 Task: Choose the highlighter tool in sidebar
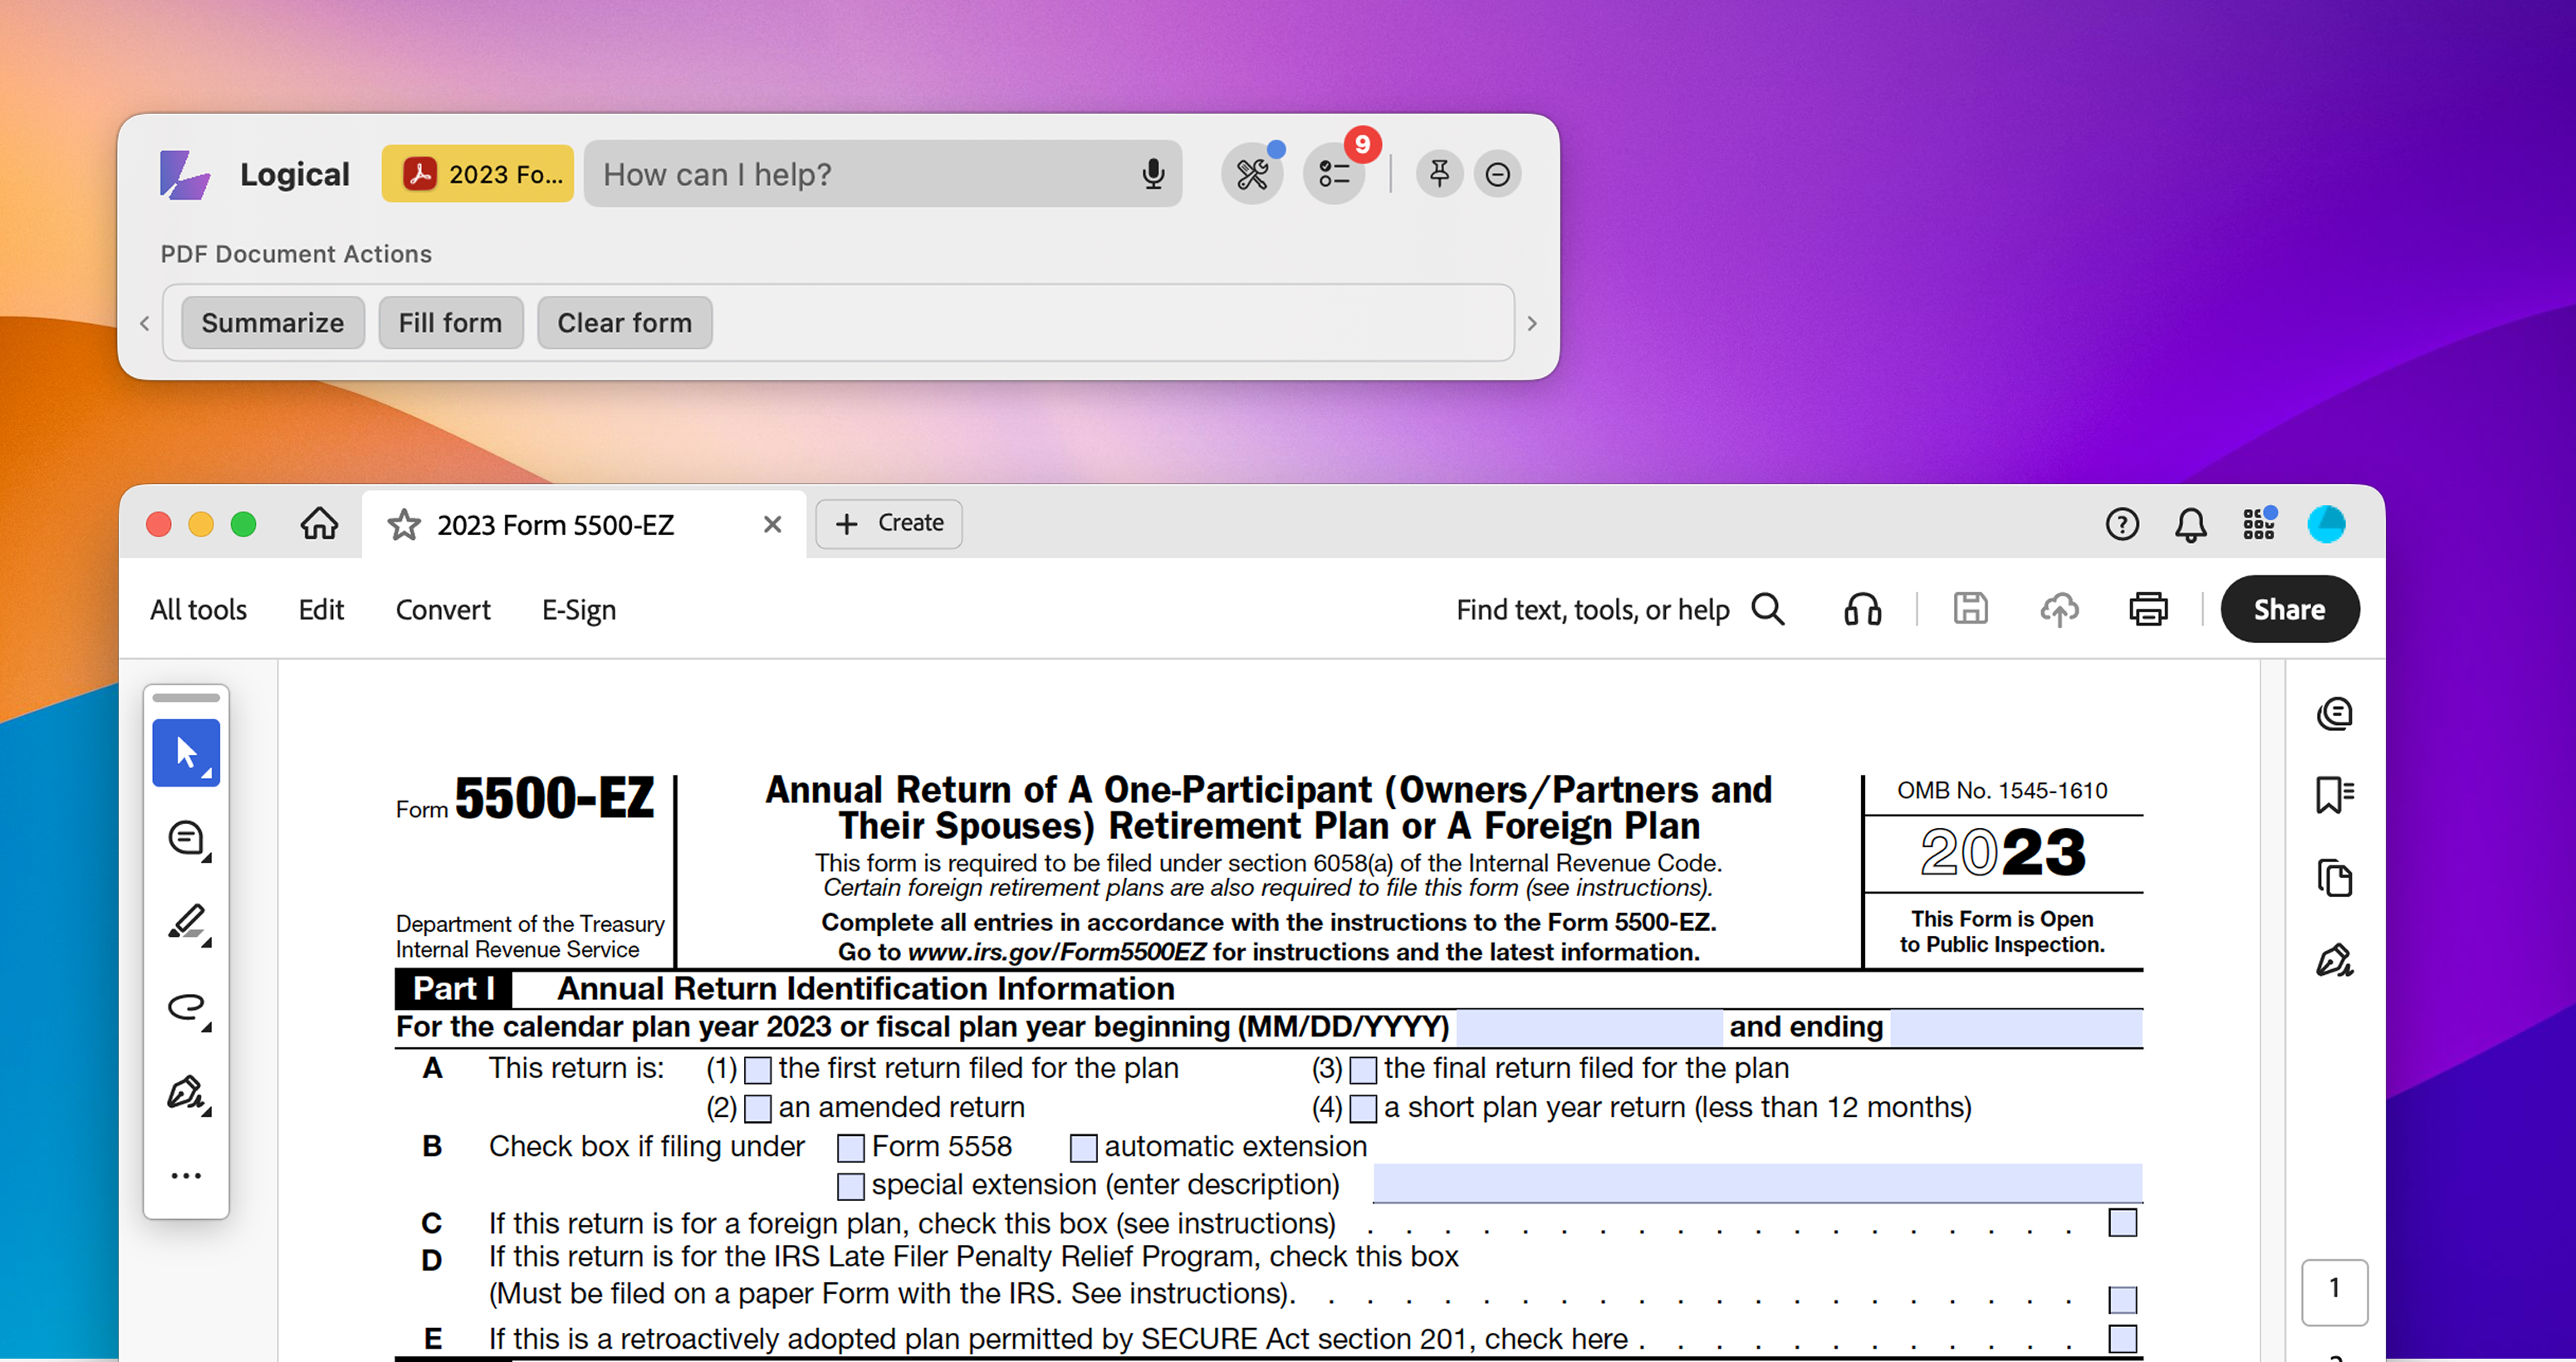[186, 922]
